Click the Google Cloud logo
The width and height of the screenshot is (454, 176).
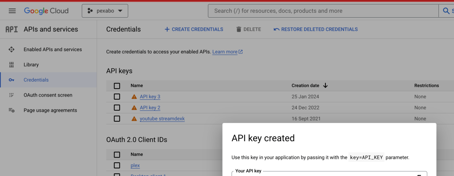[x=46, y=11]
